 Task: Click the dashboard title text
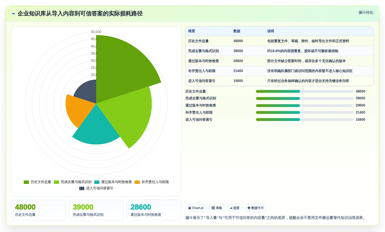[x=80, y=14]
